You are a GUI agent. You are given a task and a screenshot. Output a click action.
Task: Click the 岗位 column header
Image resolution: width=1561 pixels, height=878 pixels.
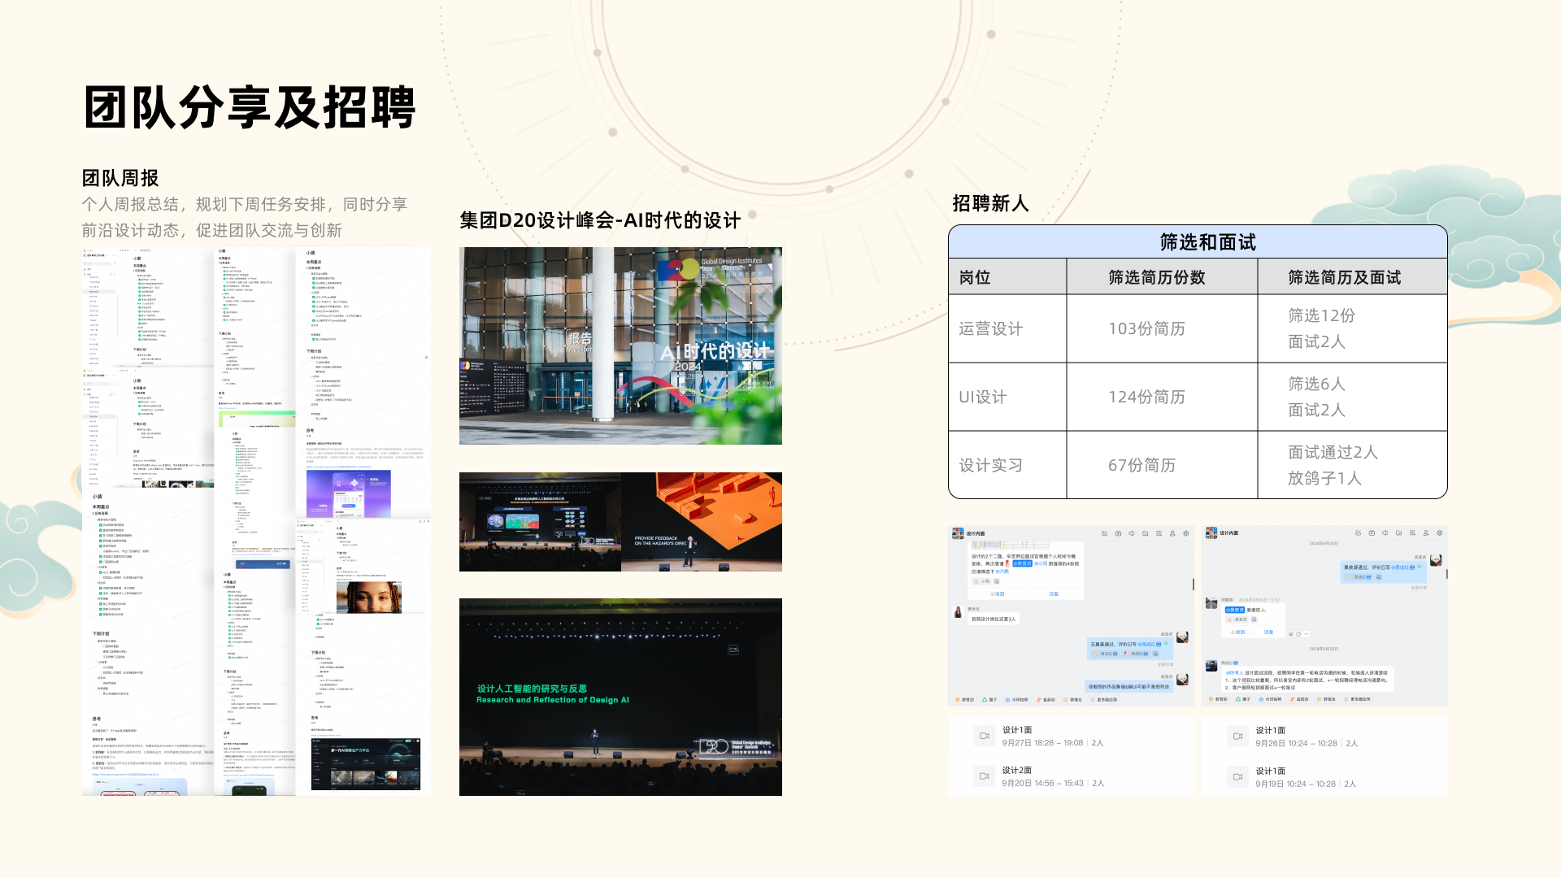[x=975, y=277]
